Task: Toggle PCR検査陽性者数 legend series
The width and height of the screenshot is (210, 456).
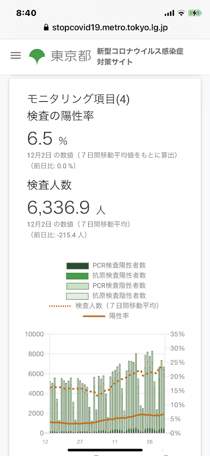Action: [106, 265]
